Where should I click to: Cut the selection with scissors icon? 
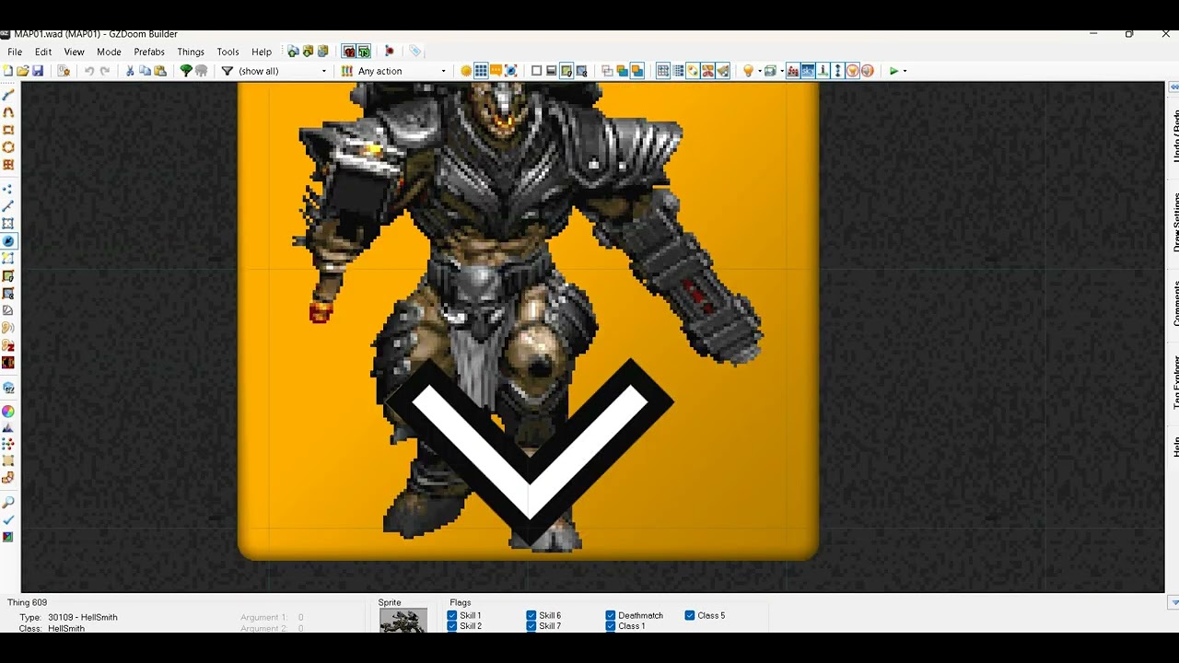click(x=130, y=71)
